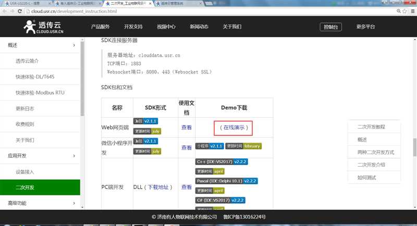The height and width of the screenshot is (226, 417).
Task: Click the v2.1.1 SDK badge in 微信小程序开发 row
Action: point(146,141)
